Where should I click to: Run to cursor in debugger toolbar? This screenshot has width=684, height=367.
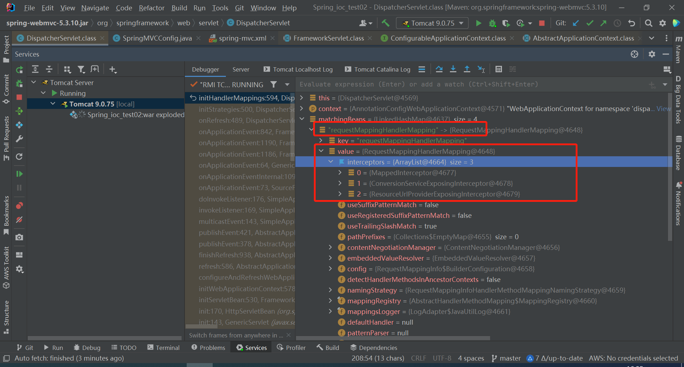[481, 69]
